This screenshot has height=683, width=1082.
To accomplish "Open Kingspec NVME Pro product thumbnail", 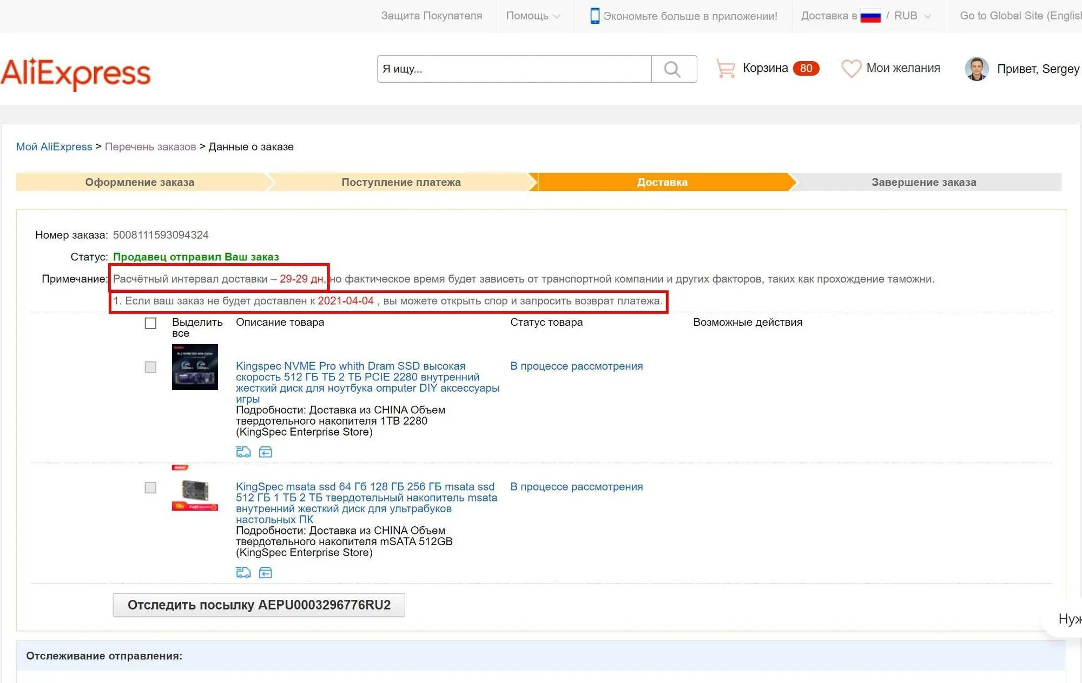I will pyautogui.click(x=195, y=367).
